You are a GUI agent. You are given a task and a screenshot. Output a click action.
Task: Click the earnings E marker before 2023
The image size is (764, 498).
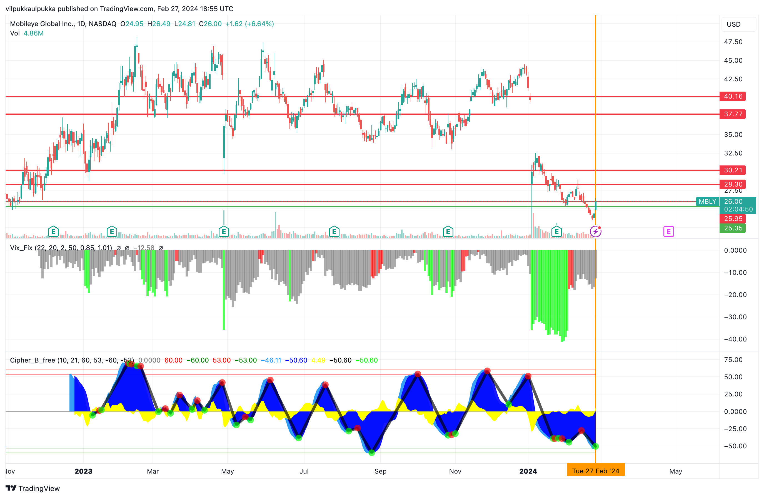53,231
